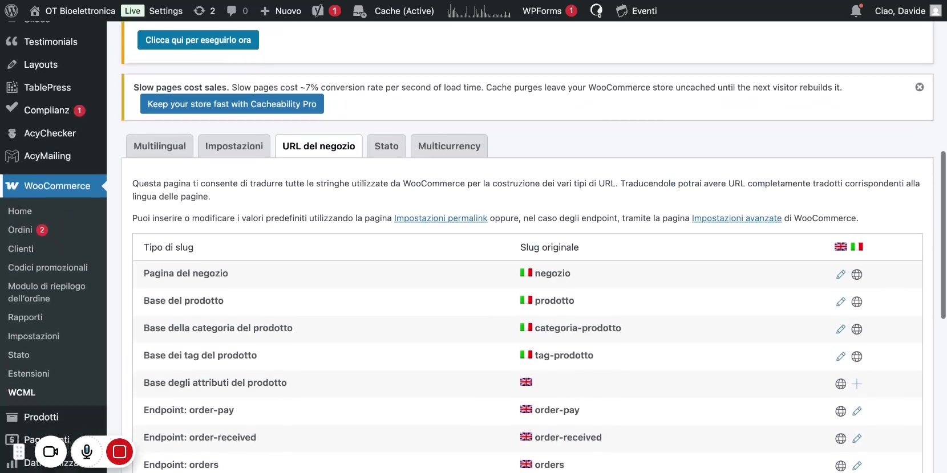Follow the Impostazioni permalink link
947x473 pixels.
440,218
